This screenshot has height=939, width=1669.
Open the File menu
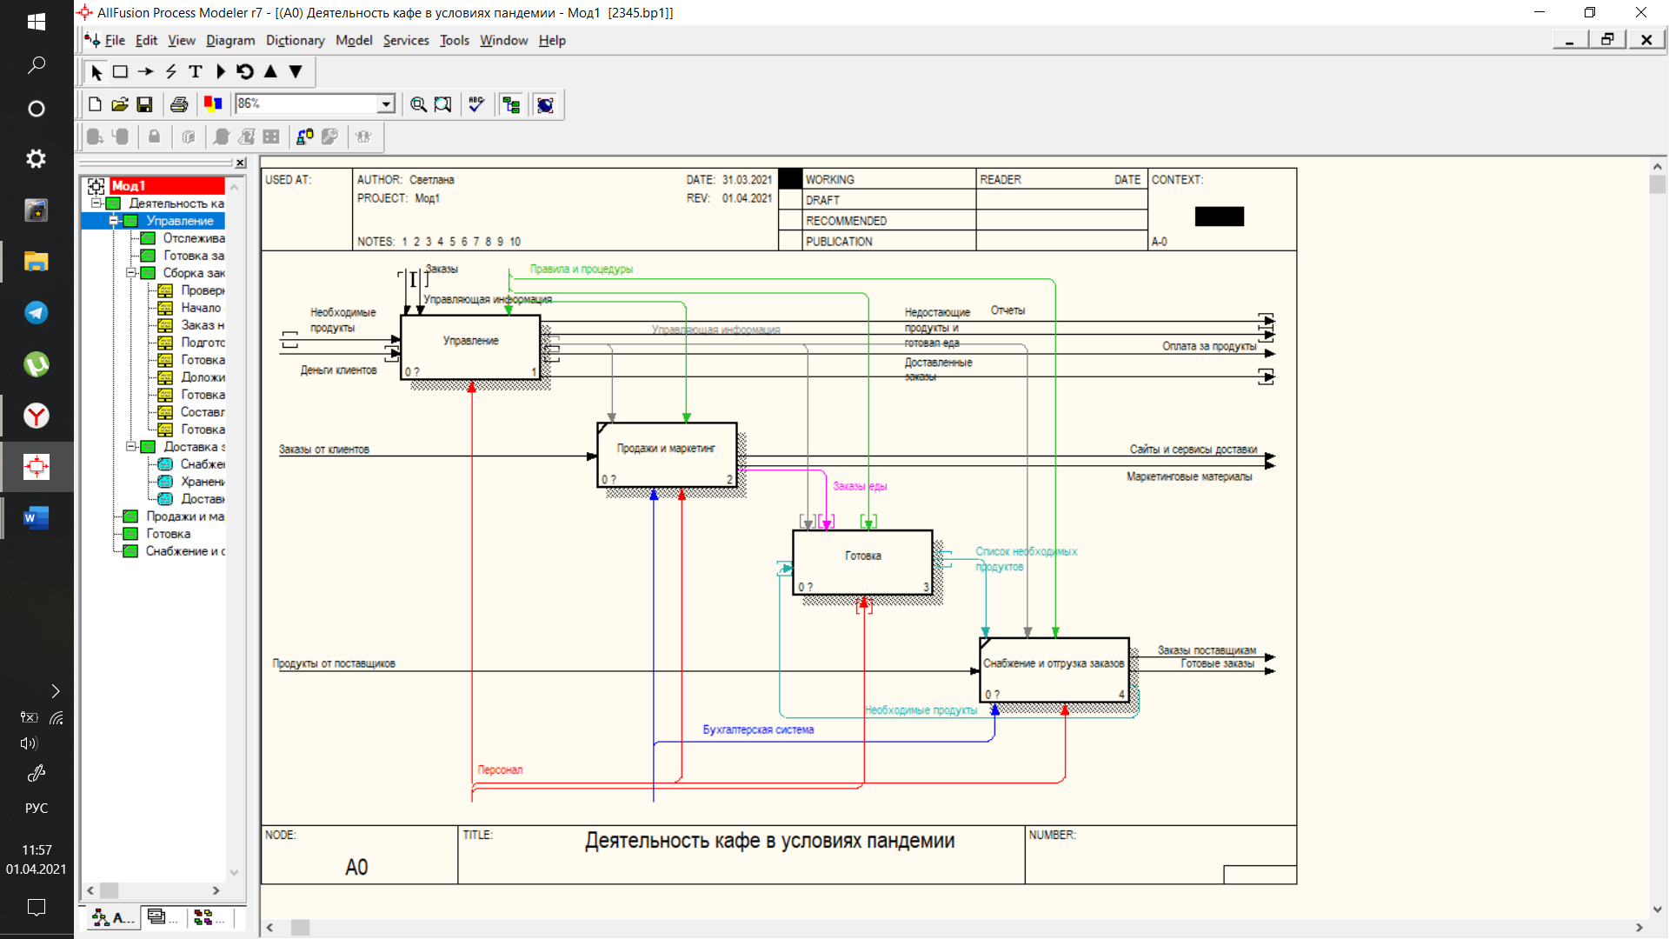pyautogui.click(x=115, y=40)
